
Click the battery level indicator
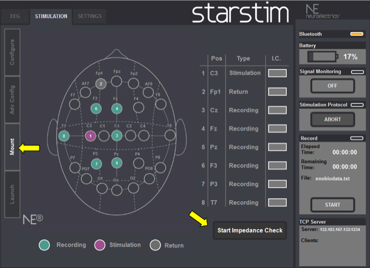point(332,57)
